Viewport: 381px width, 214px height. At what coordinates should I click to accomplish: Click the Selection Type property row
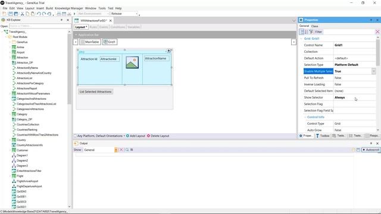coord(339,65)
